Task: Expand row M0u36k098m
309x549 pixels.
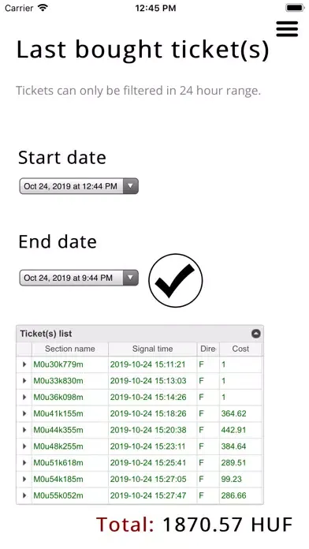Action: (24, 397)
